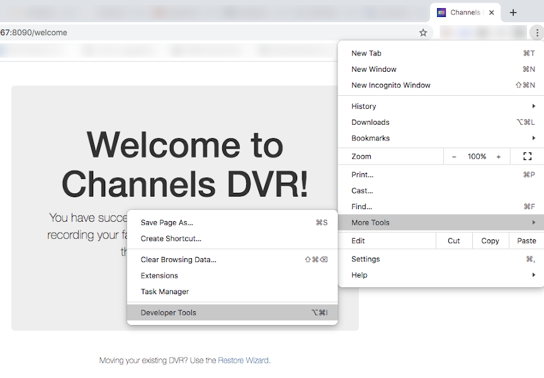The image size is (544, 378).
Task: Choose New Incognito Window
Action: (391, 85)
